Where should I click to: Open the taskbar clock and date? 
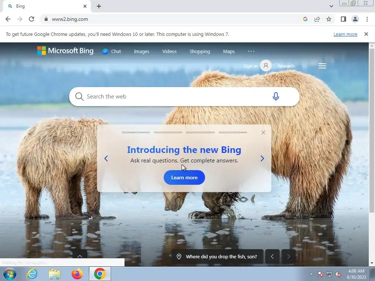pos(356,274)
